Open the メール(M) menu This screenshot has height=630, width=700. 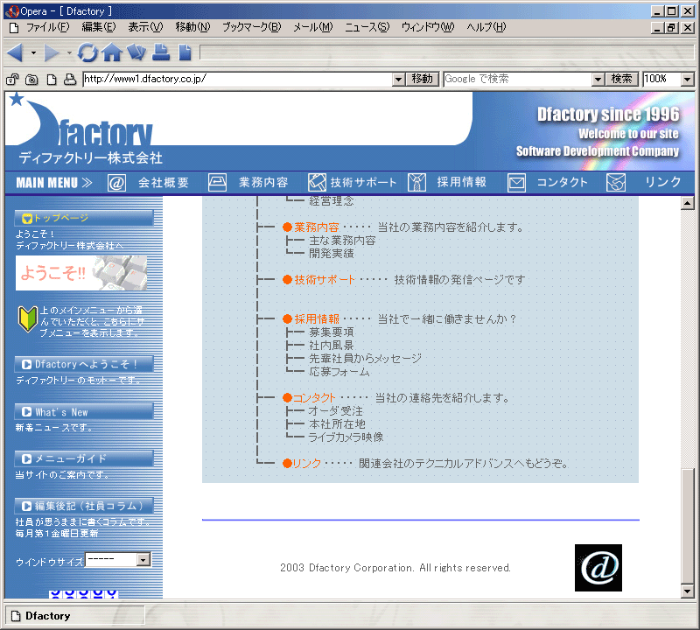(313, 28)
